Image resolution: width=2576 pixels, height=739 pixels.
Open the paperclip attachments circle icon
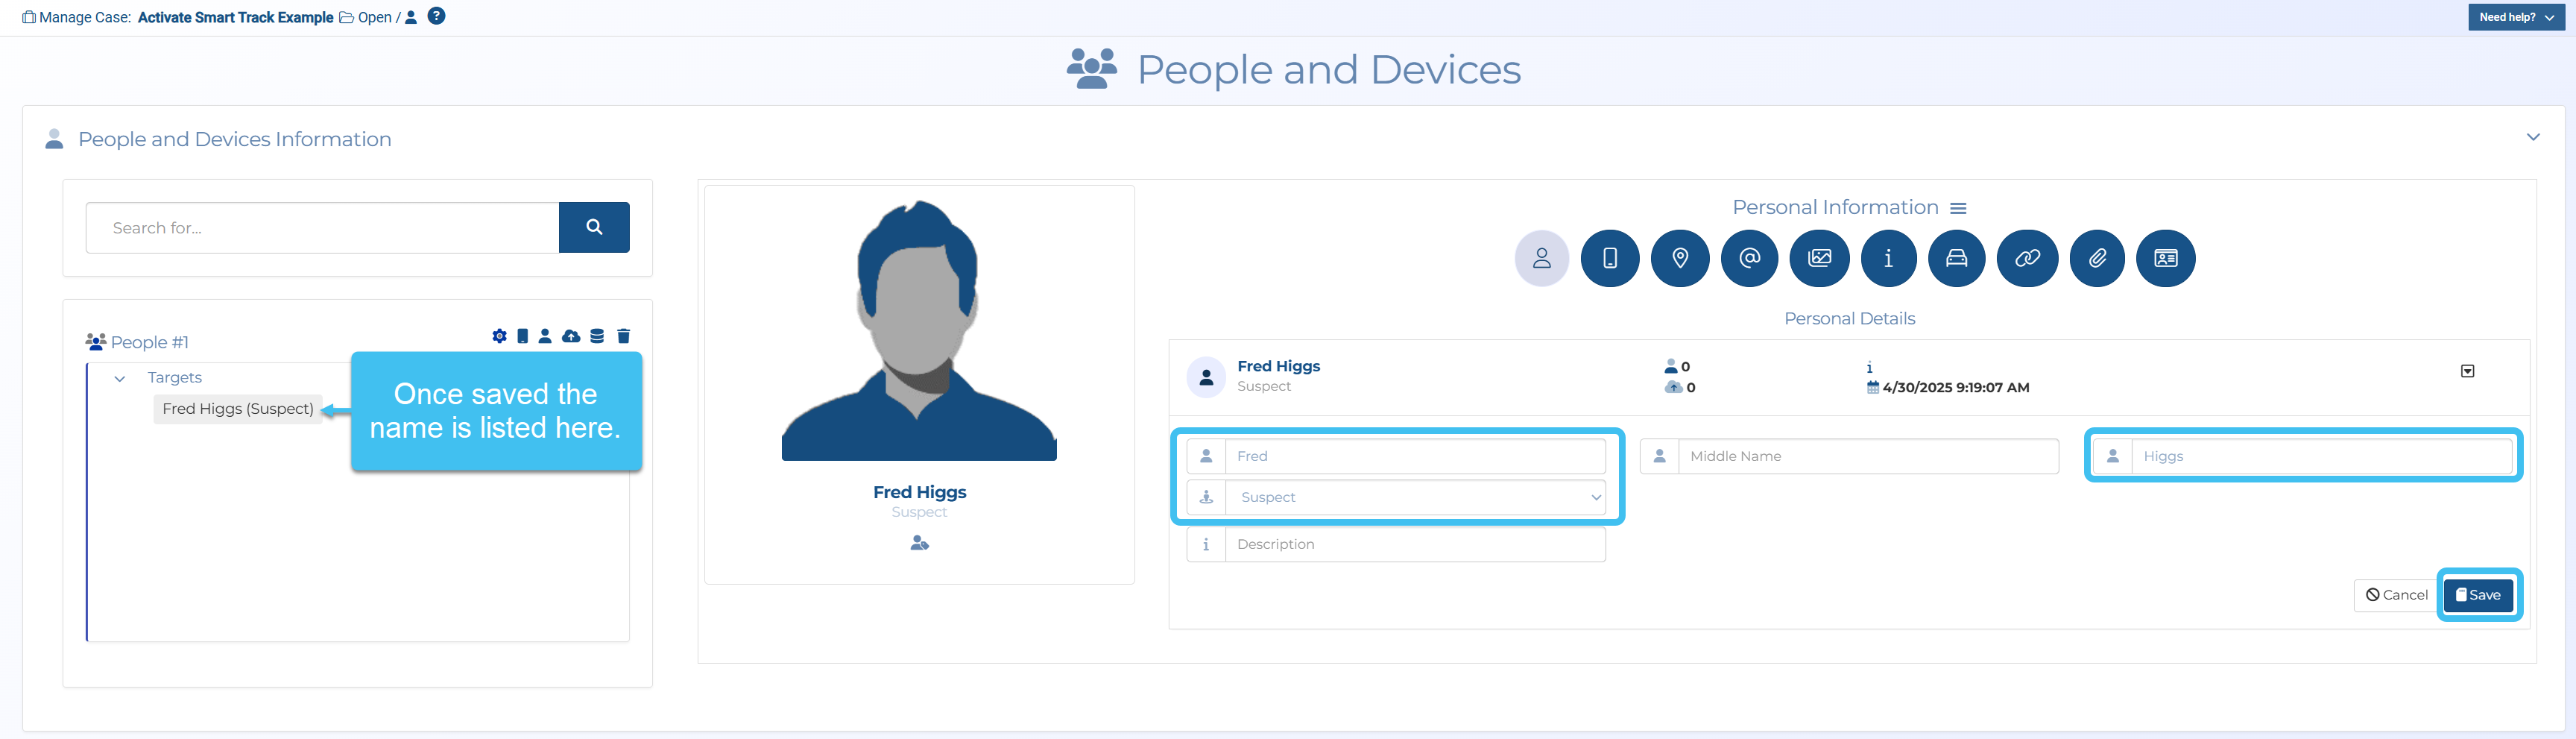pos(2097,258)
